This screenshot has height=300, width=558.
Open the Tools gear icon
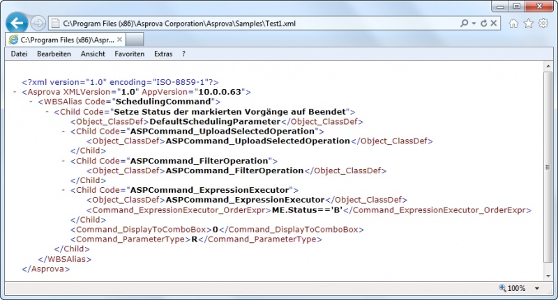click(x=543, y=23)
